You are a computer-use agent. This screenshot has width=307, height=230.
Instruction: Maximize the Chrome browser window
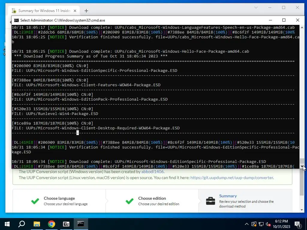point(284,7)
